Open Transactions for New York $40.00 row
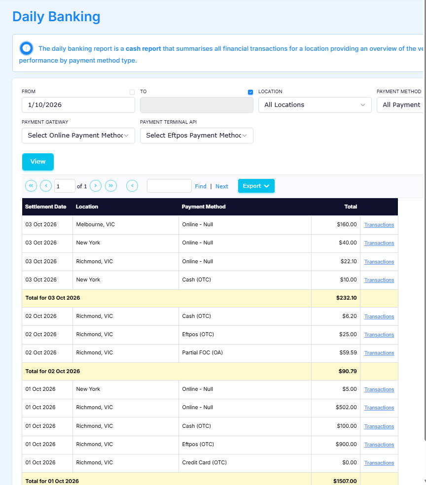426x485 pixels. click(379, 243)
